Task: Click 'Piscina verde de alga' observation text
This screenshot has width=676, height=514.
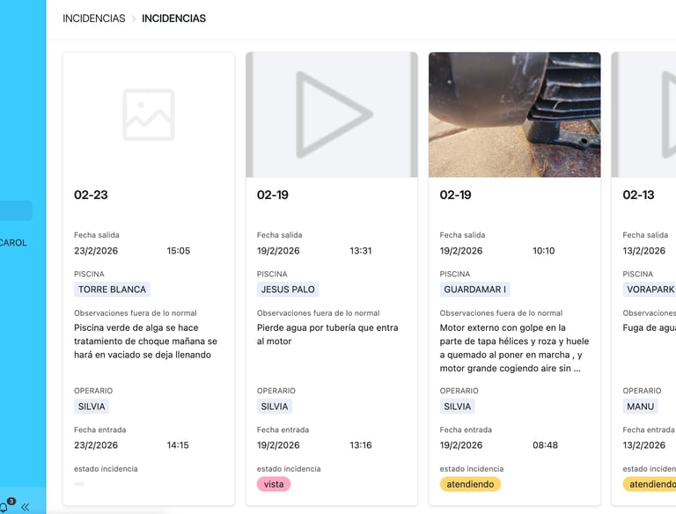Action: 146,341
